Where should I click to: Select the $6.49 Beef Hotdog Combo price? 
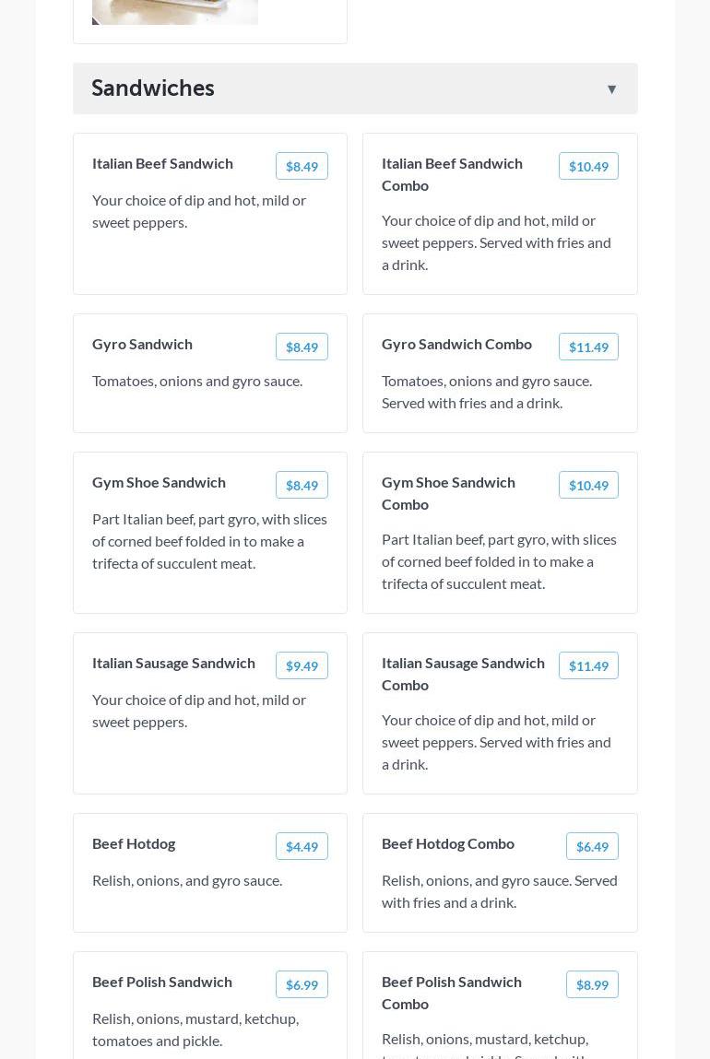[592, 847]
